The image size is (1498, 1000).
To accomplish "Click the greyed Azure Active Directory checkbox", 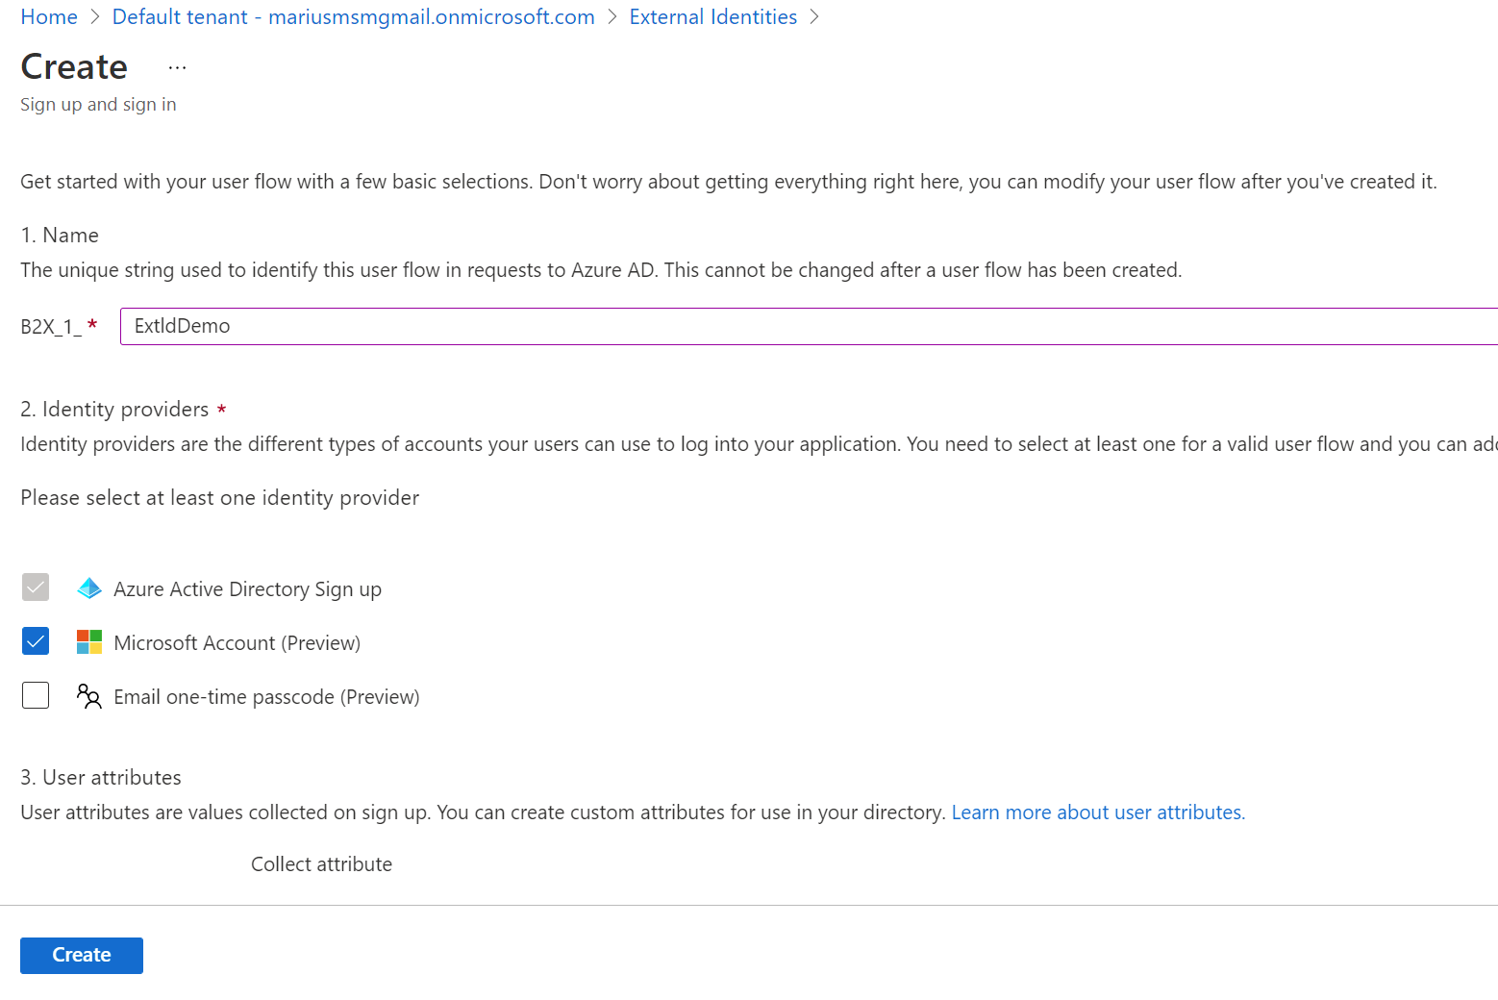I will [36, 587].
